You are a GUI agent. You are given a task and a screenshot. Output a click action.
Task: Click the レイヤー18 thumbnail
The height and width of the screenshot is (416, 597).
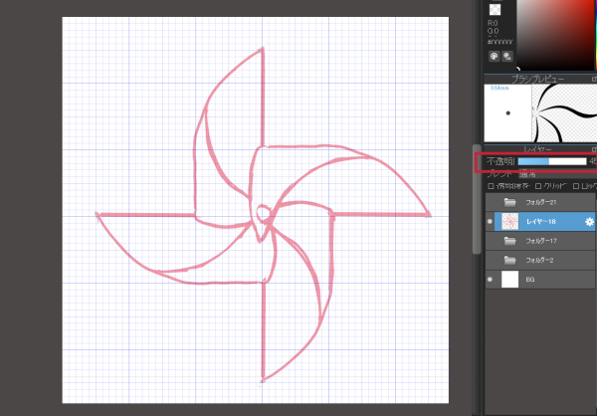(509, 221)
